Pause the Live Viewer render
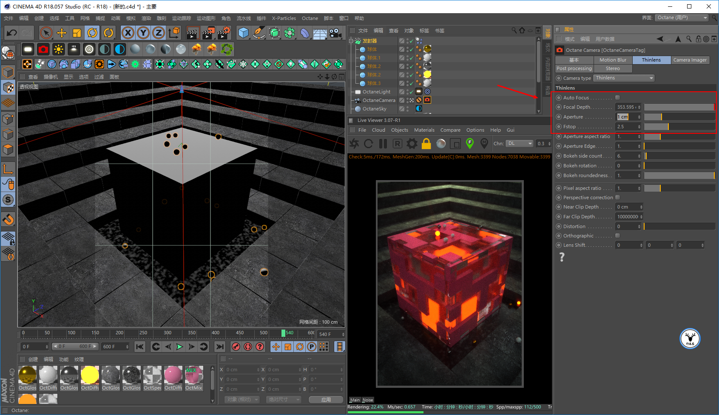Viewport: 719px width, 415px height. [383, 144]
